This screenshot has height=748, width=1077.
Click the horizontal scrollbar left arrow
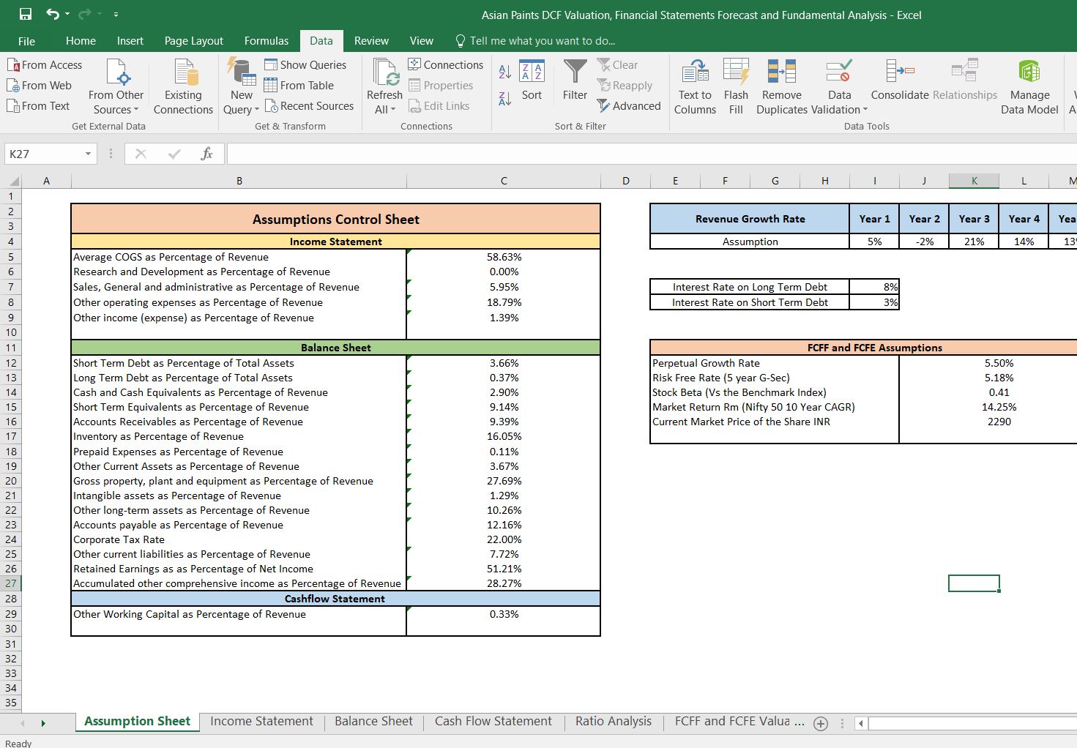(x=861, y=724)
